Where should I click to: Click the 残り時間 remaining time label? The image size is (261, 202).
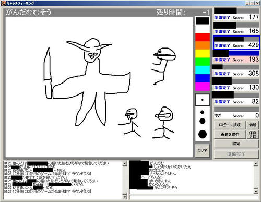click(x=171, y=13)
